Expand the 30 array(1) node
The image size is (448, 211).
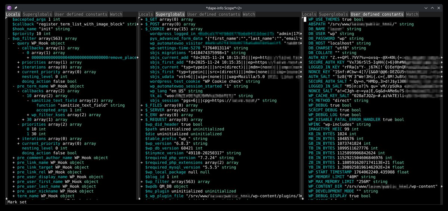(x=23, y=120)
